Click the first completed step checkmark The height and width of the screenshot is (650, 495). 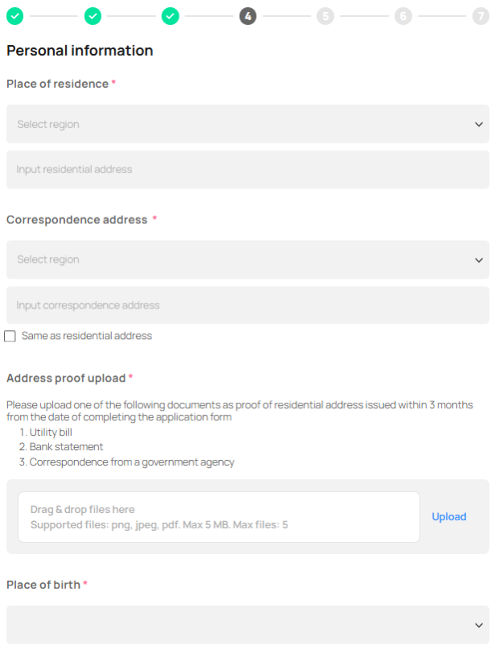[x=14, y=16]
